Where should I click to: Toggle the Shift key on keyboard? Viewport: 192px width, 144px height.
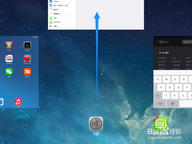tap(158, 96)
